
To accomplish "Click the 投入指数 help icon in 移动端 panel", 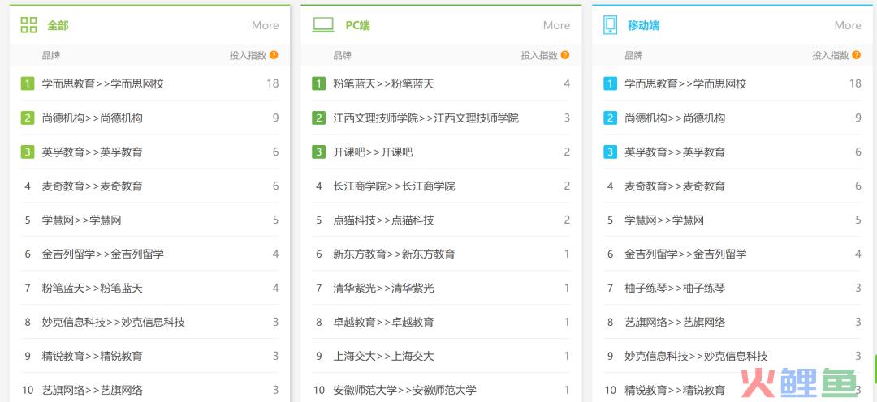I will point(857,55).
